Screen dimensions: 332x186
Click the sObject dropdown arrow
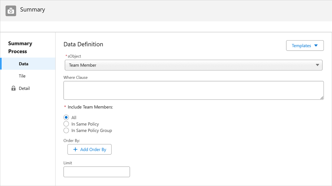coord(317,65)
